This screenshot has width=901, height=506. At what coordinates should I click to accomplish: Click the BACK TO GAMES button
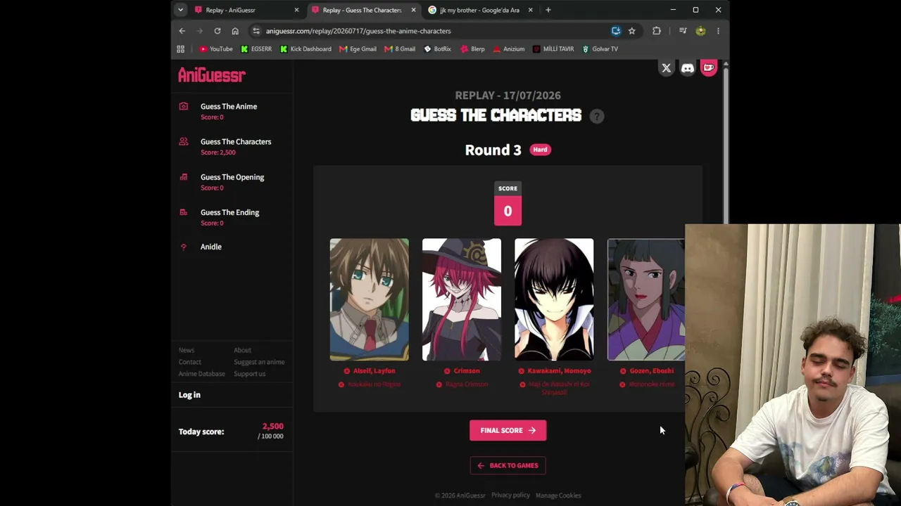508,465
